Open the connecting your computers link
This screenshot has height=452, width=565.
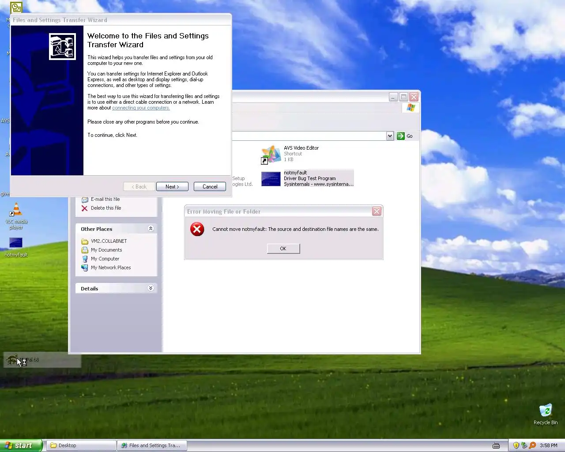(141, 108)
